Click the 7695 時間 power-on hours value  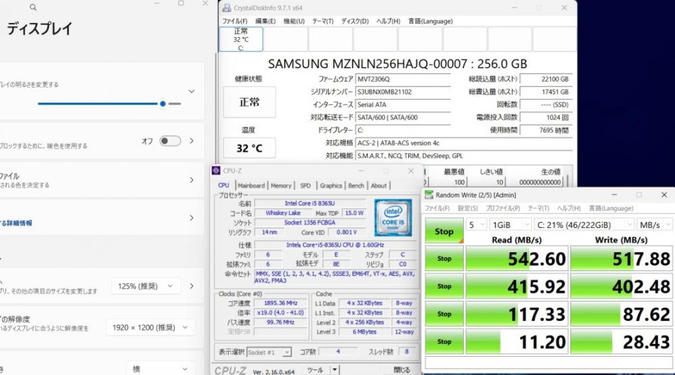pyautogui.click(x=546, y=130)
